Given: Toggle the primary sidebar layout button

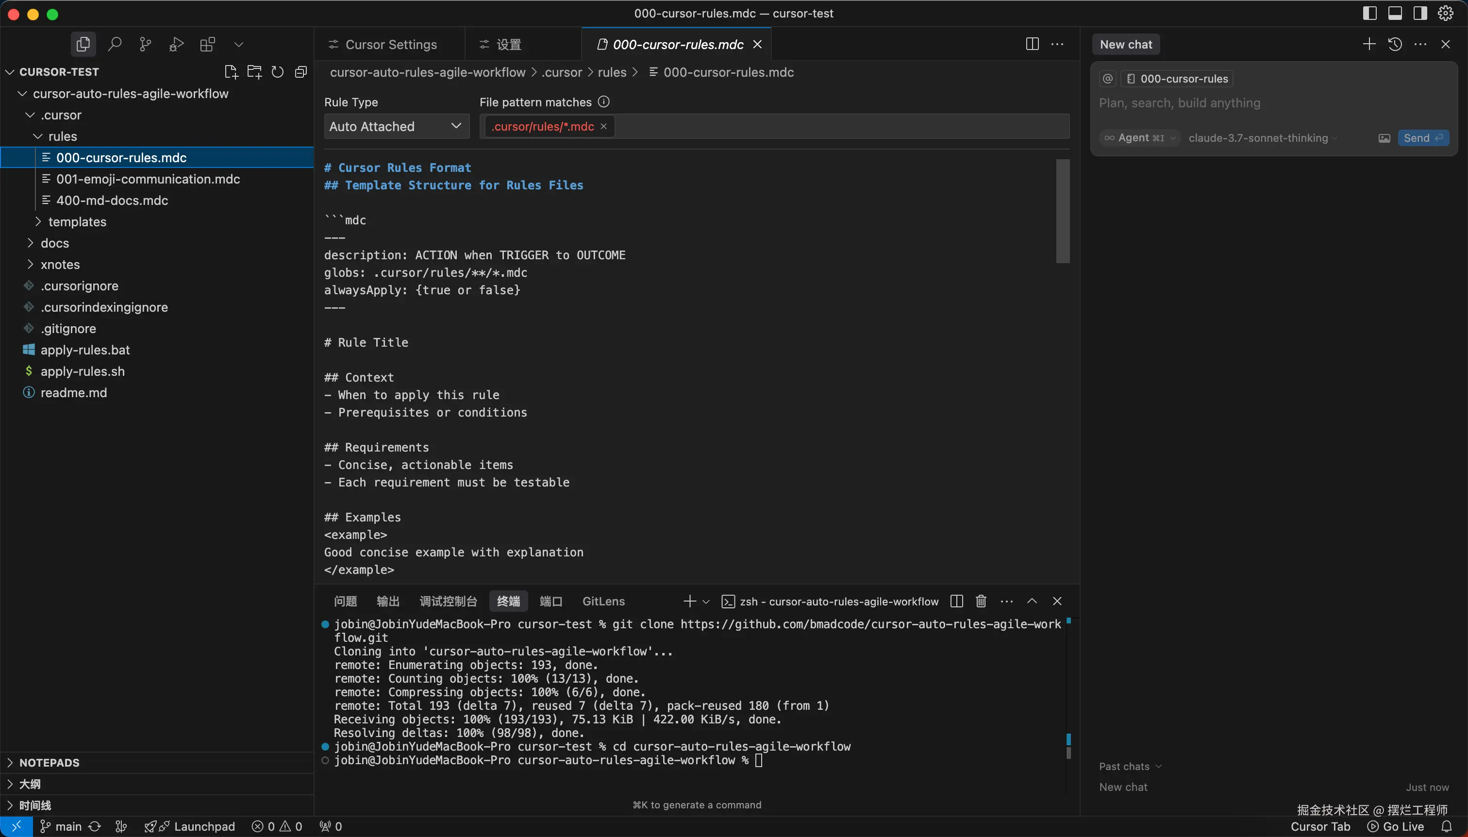Looking at the screenshot, I should pos(1370,13).
